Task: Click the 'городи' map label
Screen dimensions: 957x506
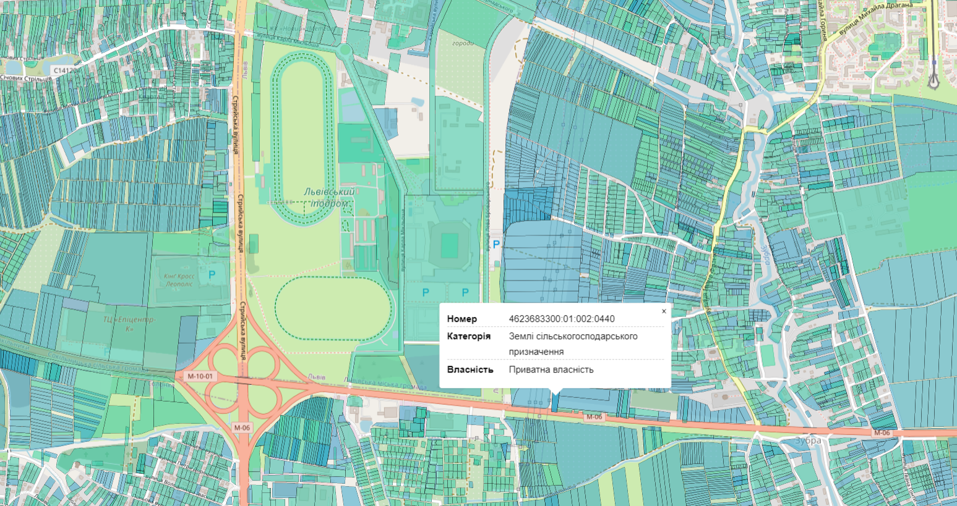Action: (463, 43)
